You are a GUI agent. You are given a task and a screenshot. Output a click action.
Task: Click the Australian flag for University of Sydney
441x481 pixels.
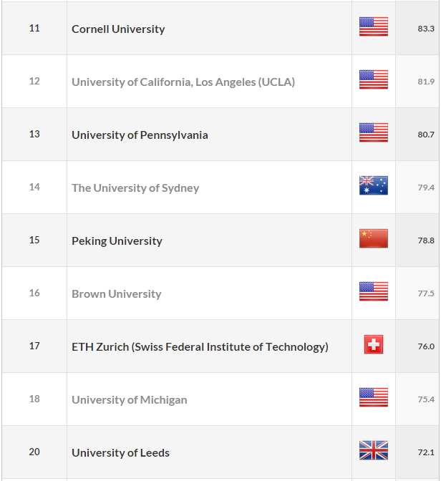point(374,185)
